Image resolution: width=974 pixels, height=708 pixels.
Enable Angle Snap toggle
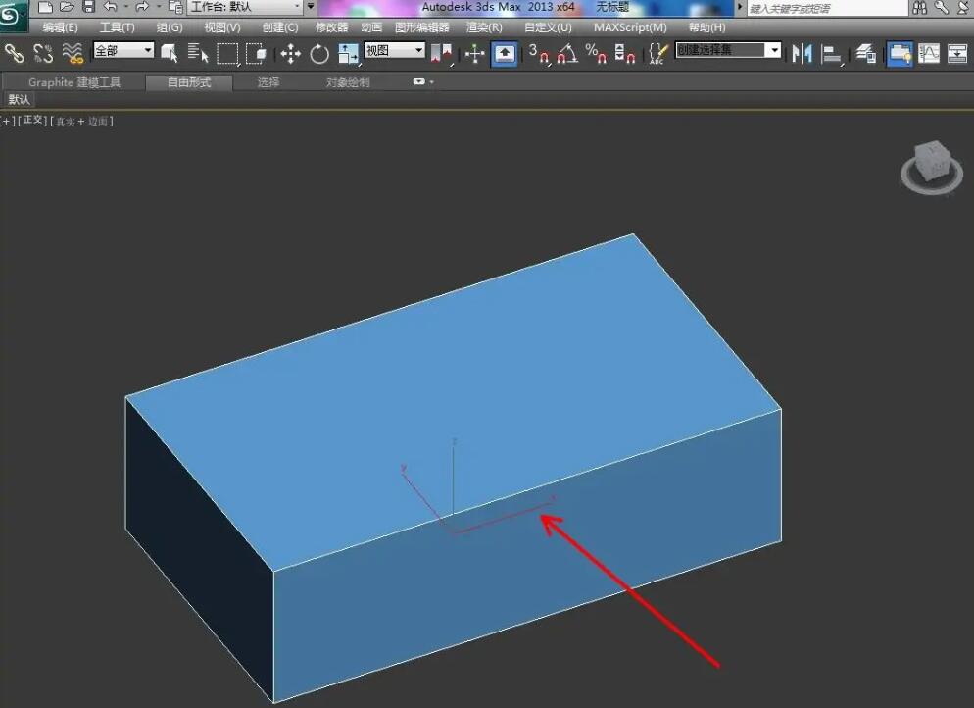[x=563, y=53]
